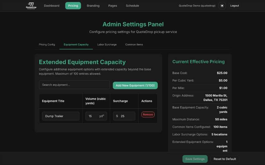Screen dimensions: 265x165
Task: Click the Extended Equipment Capacity heading
Action: (82, 62)
